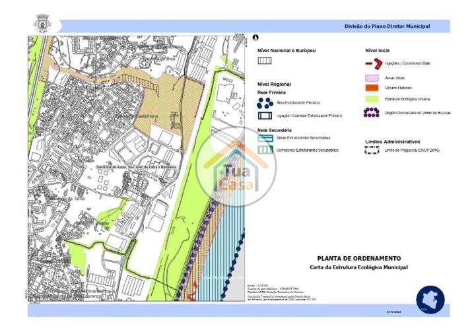Click the Tua Casa watermark logo
This screenshot has width=472, height=334.
coord(227,172)
